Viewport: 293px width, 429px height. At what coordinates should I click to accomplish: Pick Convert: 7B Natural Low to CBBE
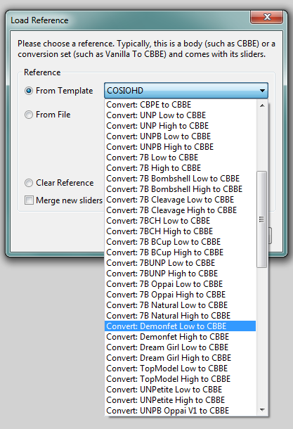180,305
